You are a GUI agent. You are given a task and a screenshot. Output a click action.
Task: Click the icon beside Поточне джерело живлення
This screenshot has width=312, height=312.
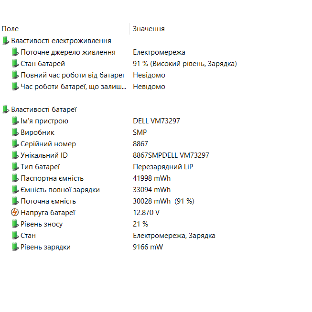coord(15,52)
